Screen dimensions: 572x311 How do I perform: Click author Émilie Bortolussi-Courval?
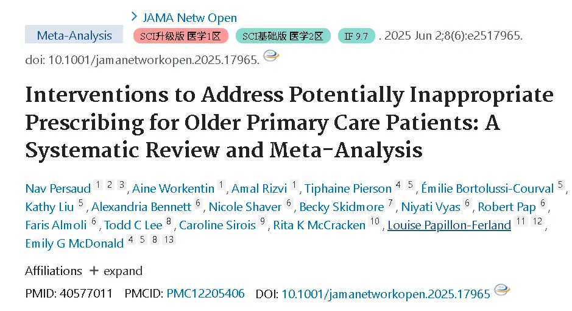coord(487,188)
